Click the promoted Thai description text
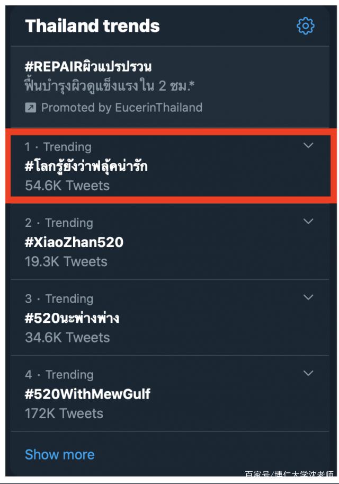 110,85
